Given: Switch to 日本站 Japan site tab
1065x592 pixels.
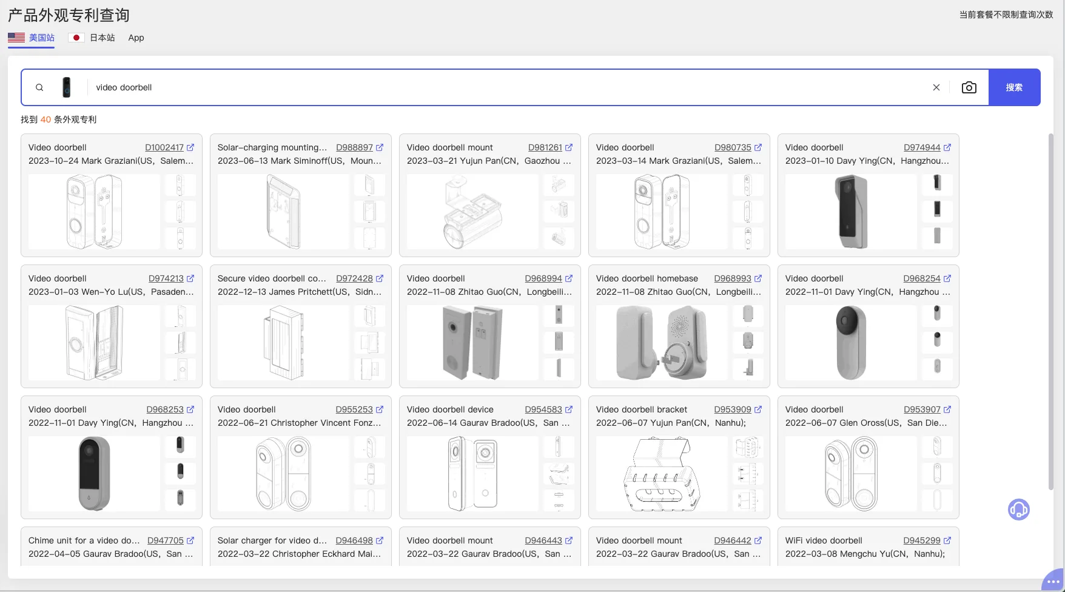Looking at the screenshot, I should (x=92, y=38).
